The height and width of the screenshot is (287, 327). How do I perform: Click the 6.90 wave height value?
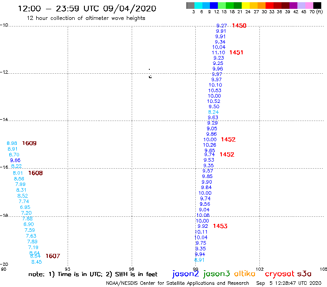click(x=29, y=224)
